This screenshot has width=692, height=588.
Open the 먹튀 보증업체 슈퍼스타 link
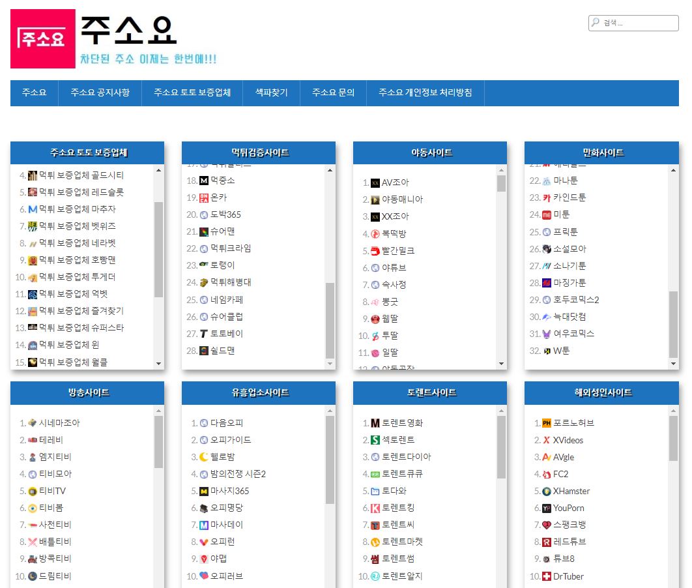coord(81,328)
